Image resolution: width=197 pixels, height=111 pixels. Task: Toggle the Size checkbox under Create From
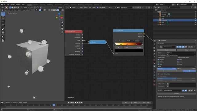(x=158, y=64)
